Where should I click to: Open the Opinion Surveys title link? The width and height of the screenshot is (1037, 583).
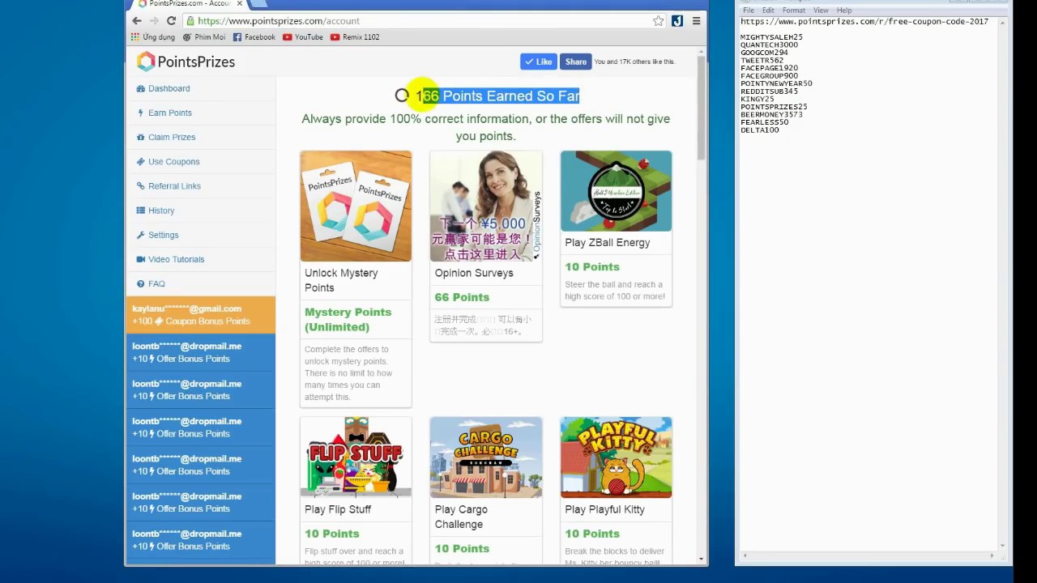(474, 273)
